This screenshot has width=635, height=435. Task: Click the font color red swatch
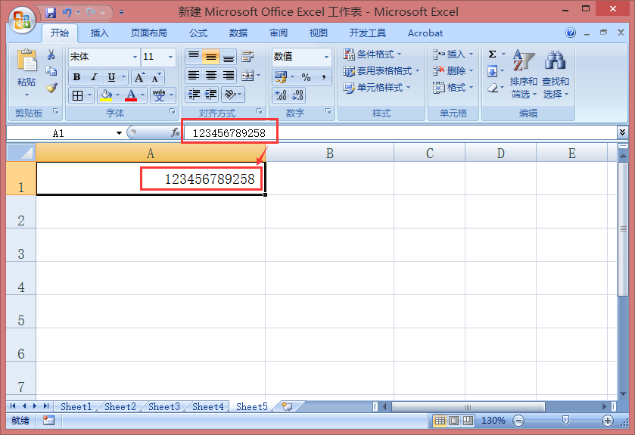(x=131, y=95)
